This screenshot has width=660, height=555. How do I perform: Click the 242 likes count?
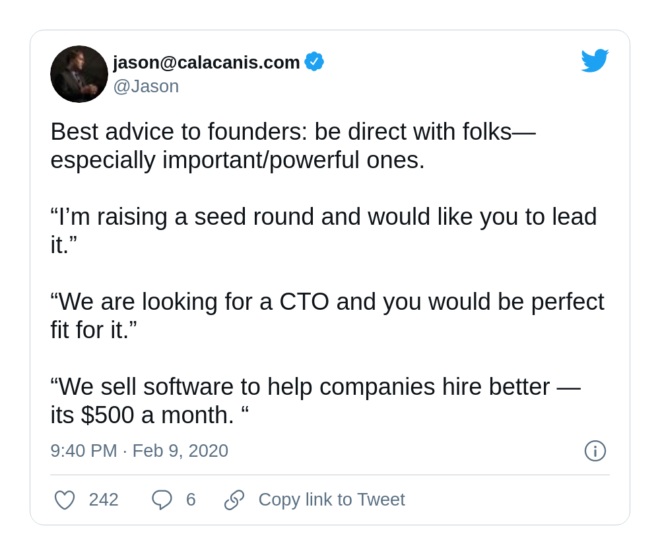(104, 500)
